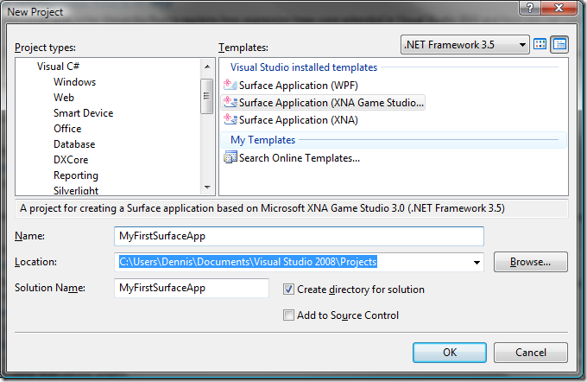Click the Surface Application (XNA) template icon
This screenshot has height=382, width=587.
(230, 119)
